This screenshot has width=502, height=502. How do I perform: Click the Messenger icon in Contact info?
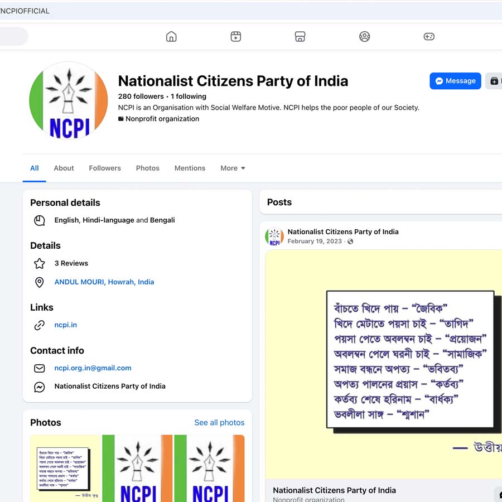point(40,387)
